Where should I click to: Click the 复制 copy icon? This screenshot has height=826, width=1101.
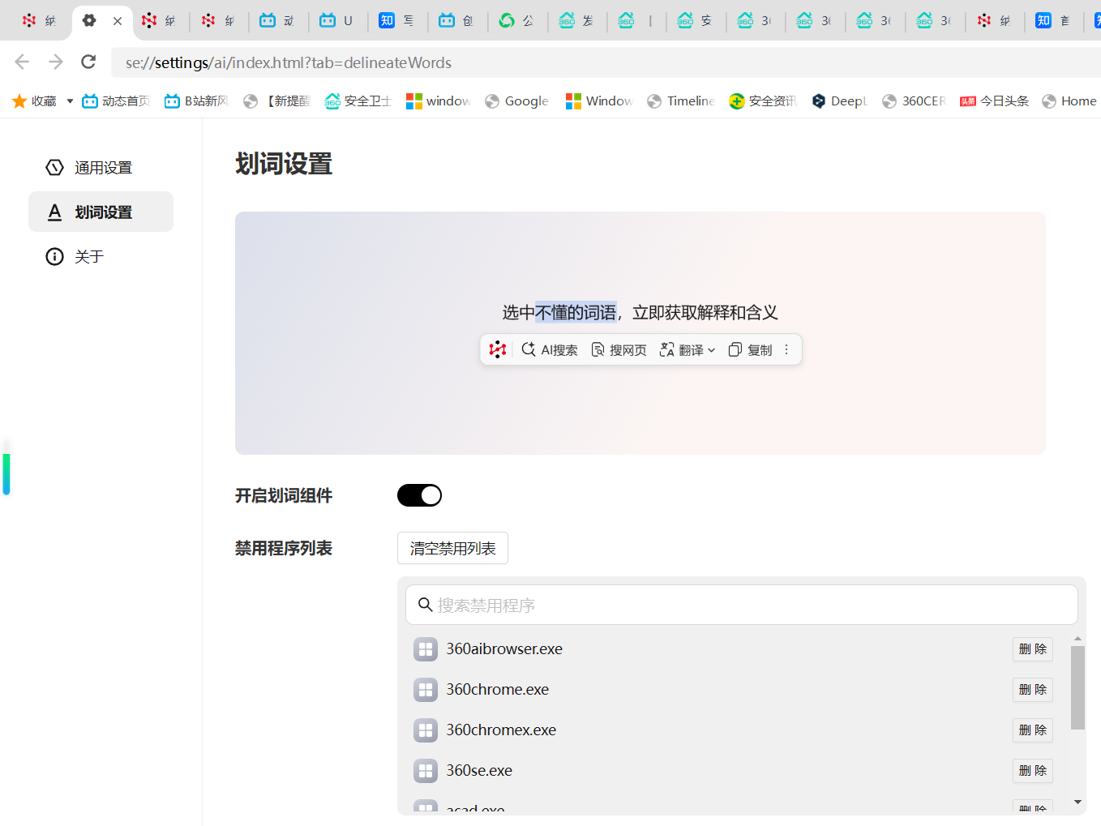point(735,349)
